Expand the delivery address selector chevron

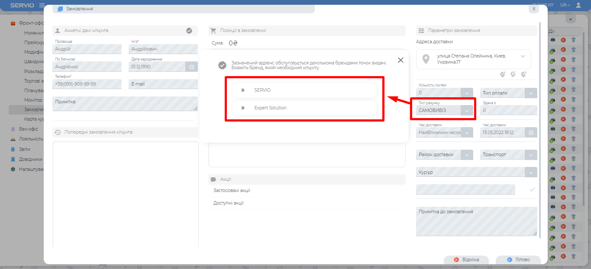[523, 56]
